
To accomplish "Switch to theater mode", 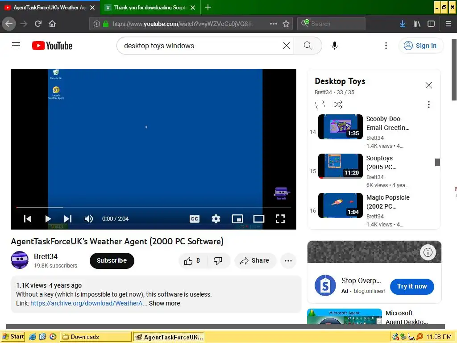I will tap(258, 219).
